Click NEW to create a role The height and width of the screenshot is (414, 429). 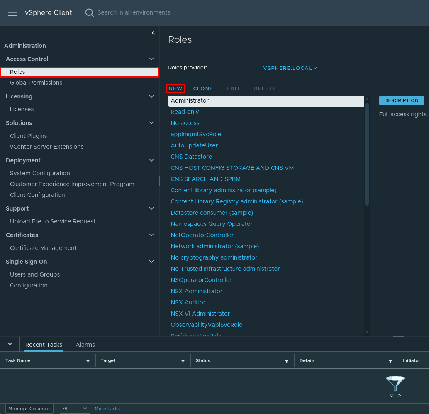point(175,88)
